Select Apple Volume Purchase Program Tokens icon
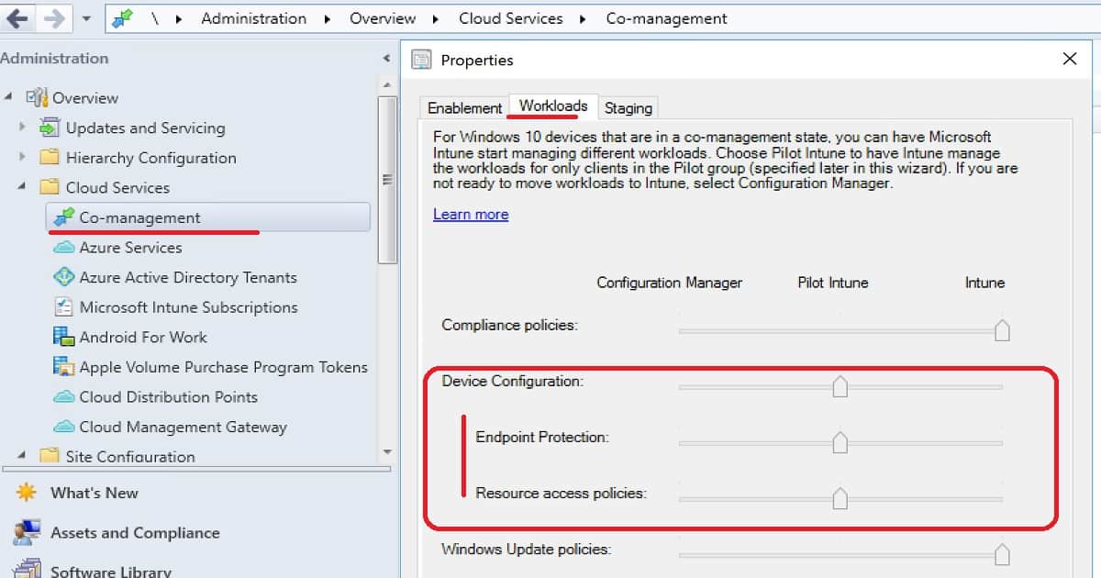Screen dimensions: 1101x578 tap(63, 367)
